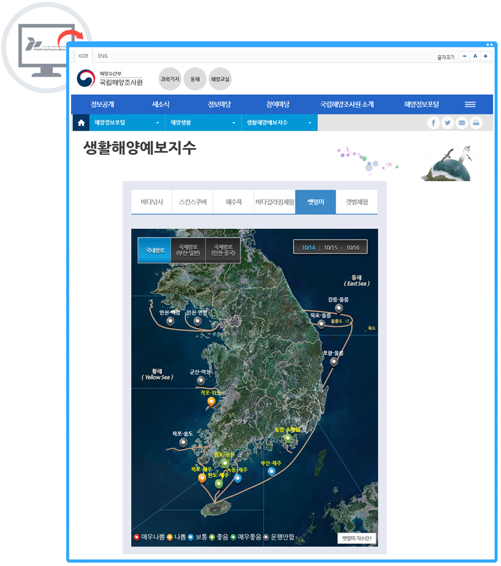Click the home icon in breadcrumb bar

click(81, 123)
